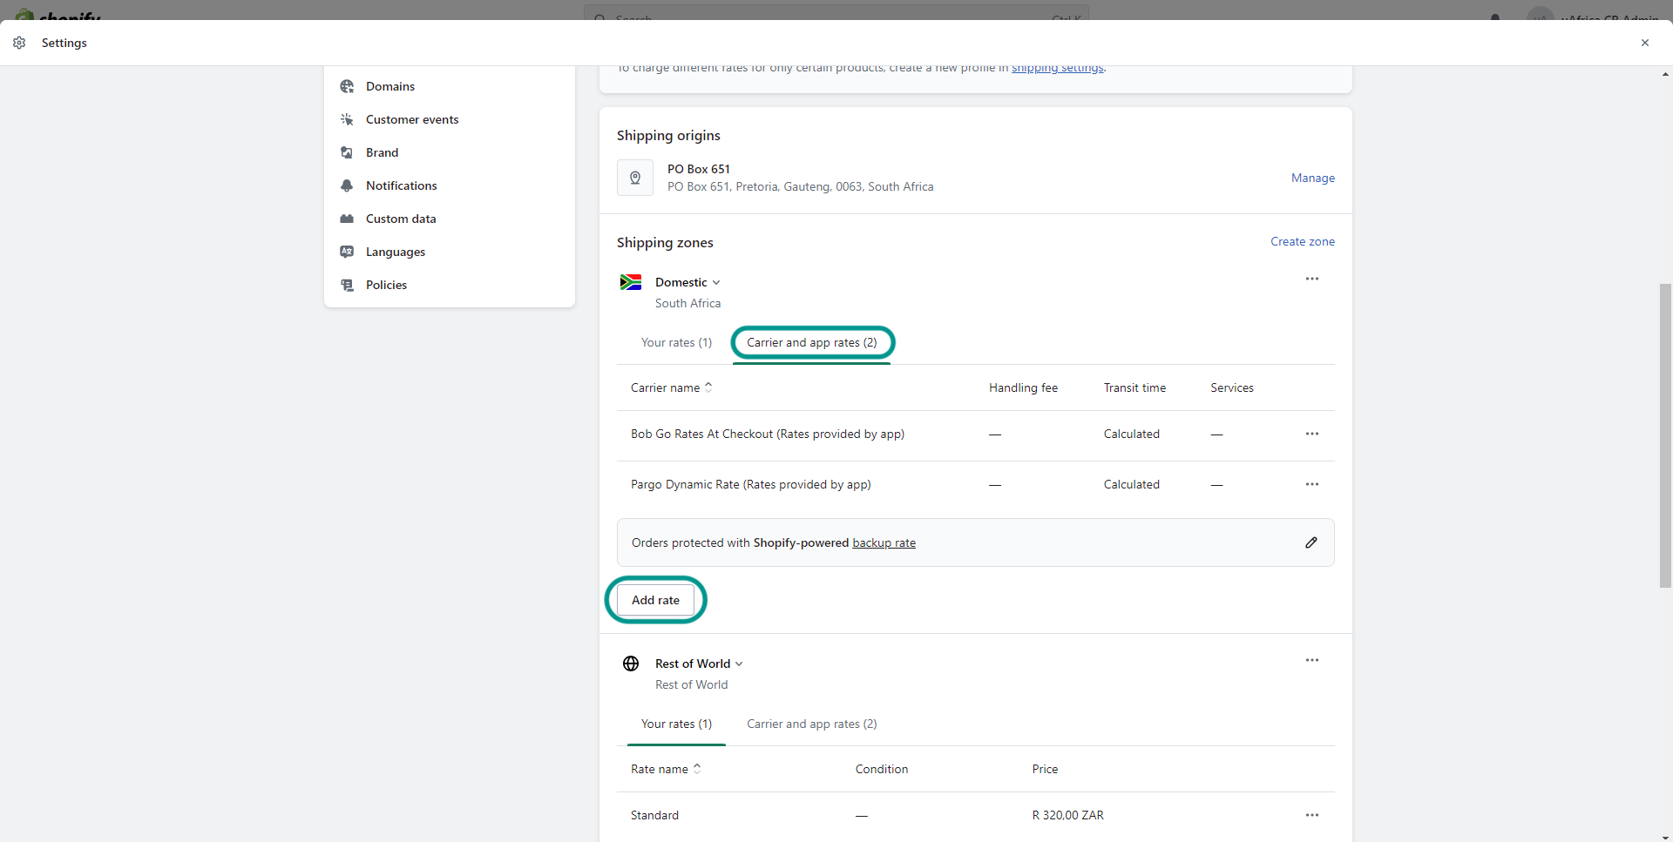Click Bob Go Rates At Checkout row
1673x842 pixels.
point(975,434)
